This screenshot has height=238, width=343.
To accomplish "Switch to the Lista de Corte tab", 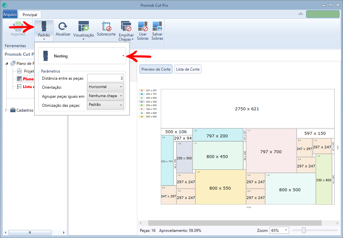I will click(x=188, y=69).
